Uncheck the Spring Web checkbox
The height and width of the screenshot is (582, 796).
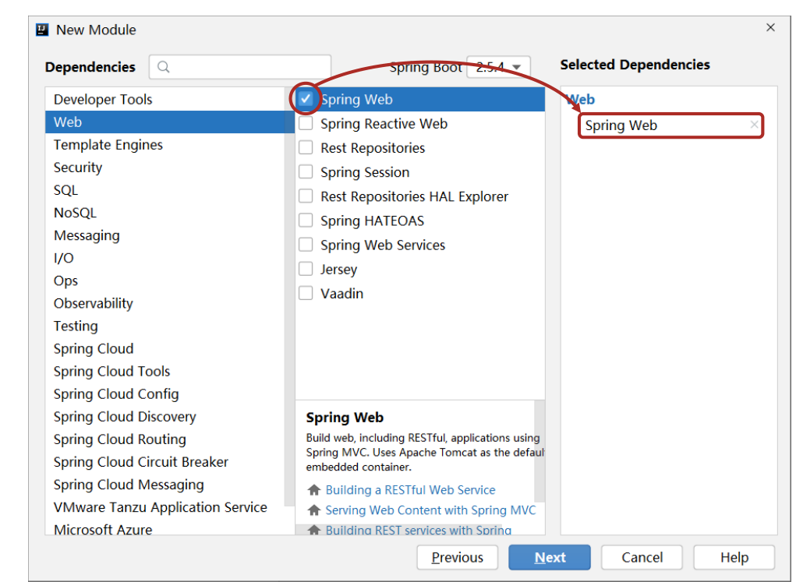click(306, 99)
